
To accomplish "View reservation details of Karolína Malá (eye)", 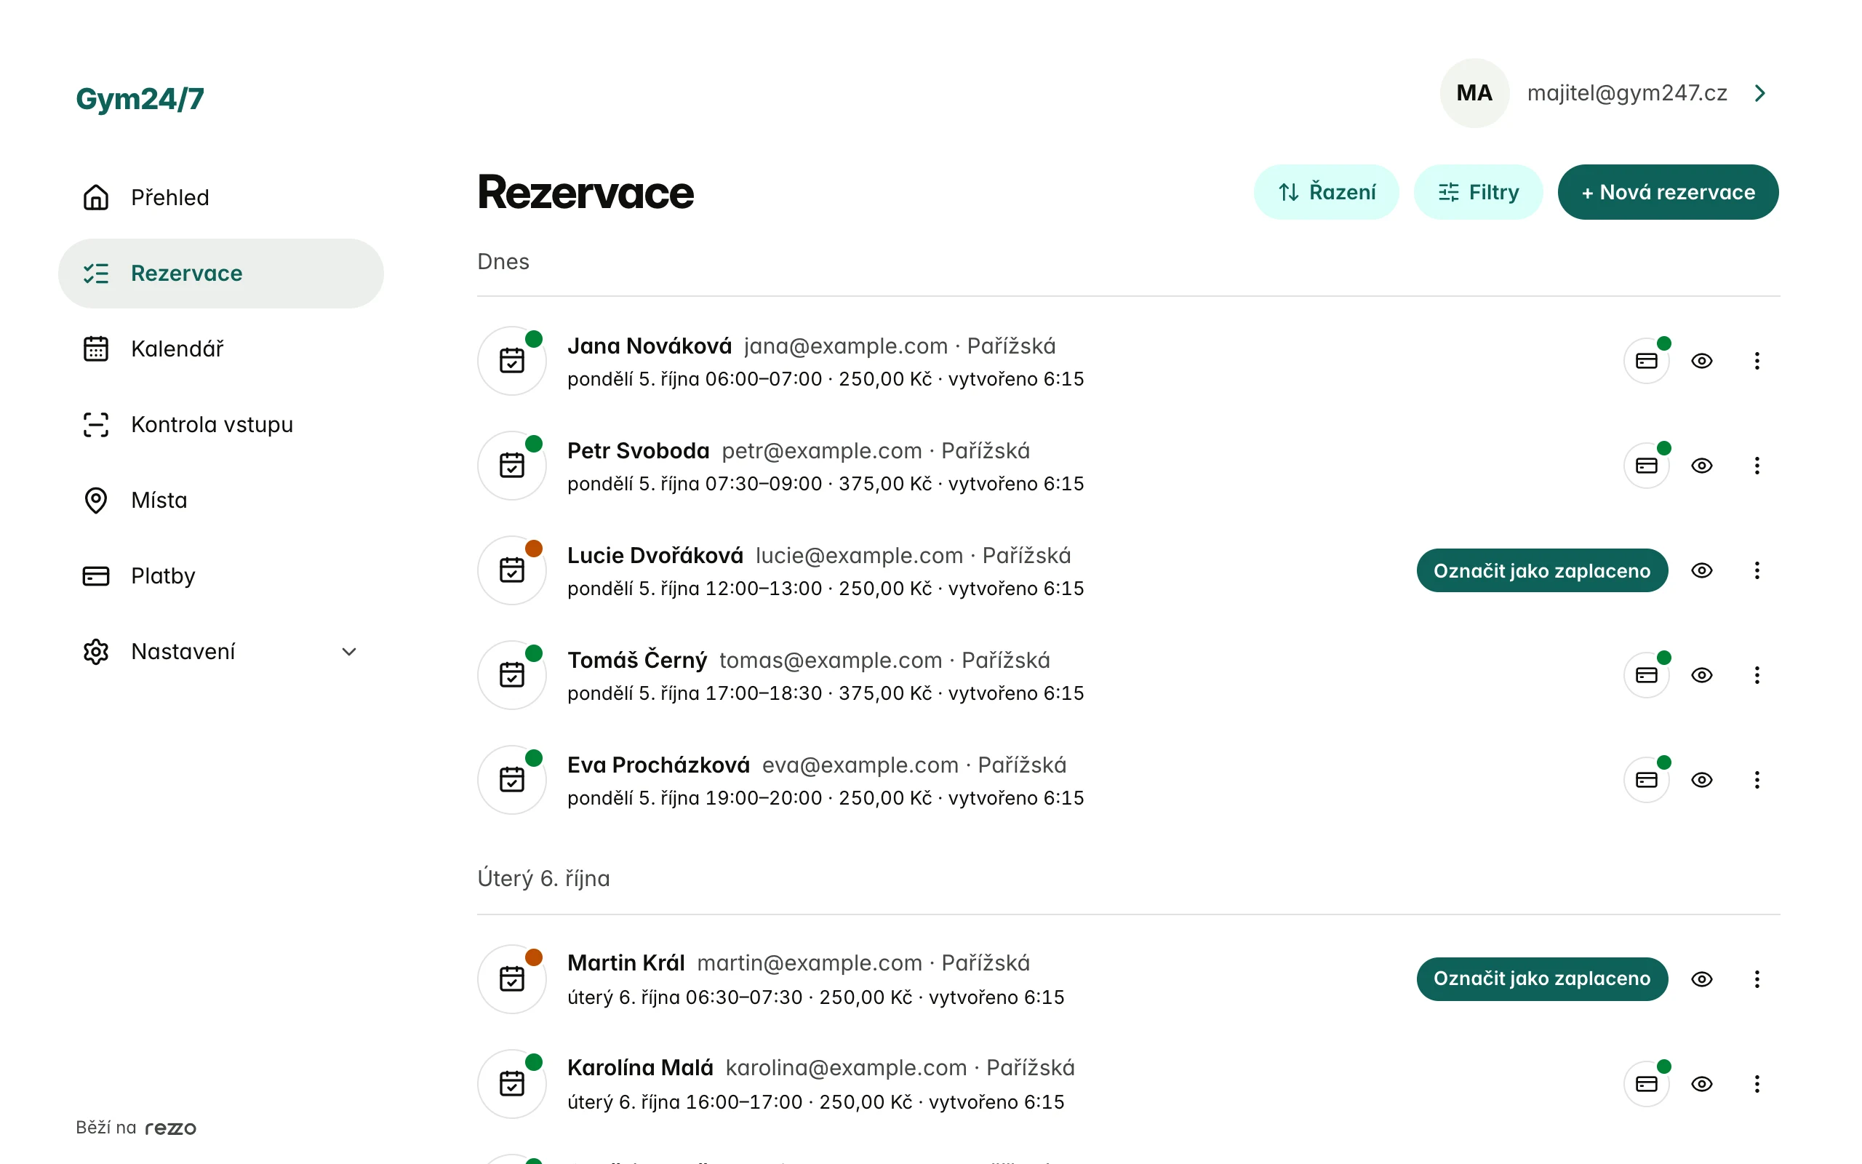I will coord(1701,1083).
